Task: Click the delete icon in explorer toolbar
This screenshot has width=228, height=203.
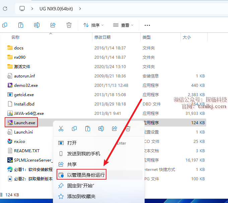Action: [x=69, y=25]
